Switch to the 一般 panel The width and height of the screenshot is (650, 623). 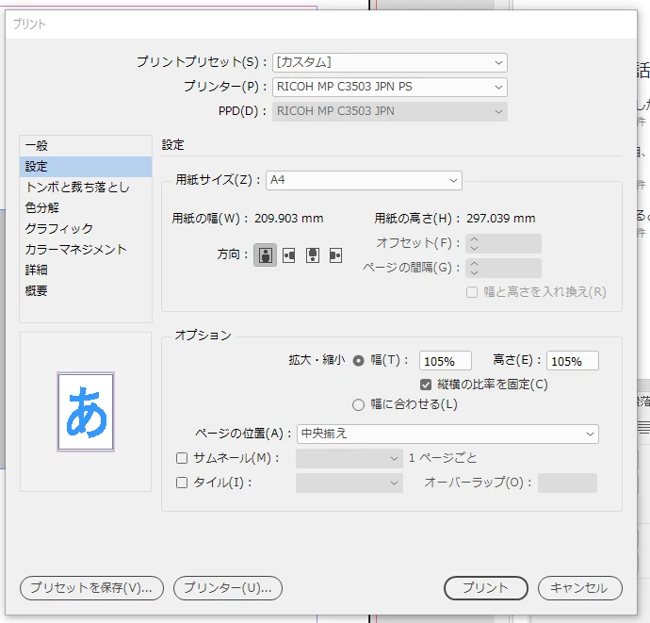click(86, 146)
